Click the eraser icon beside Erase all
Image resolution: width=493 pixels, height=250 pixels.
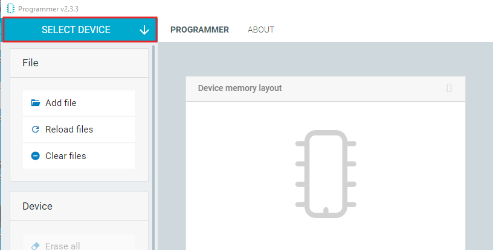point(36,246)
